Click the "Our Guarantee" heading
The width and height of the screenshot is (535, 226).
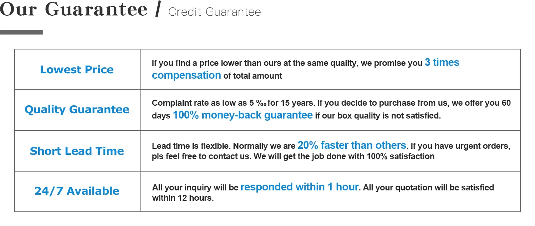pos(74,10)
